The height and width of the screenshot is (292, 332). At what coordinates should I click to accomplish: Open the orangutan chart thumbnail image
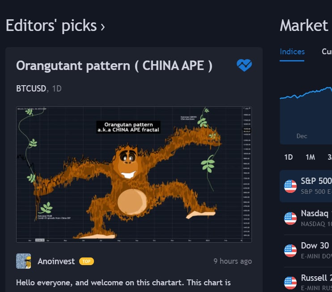[x=134, y=174]
